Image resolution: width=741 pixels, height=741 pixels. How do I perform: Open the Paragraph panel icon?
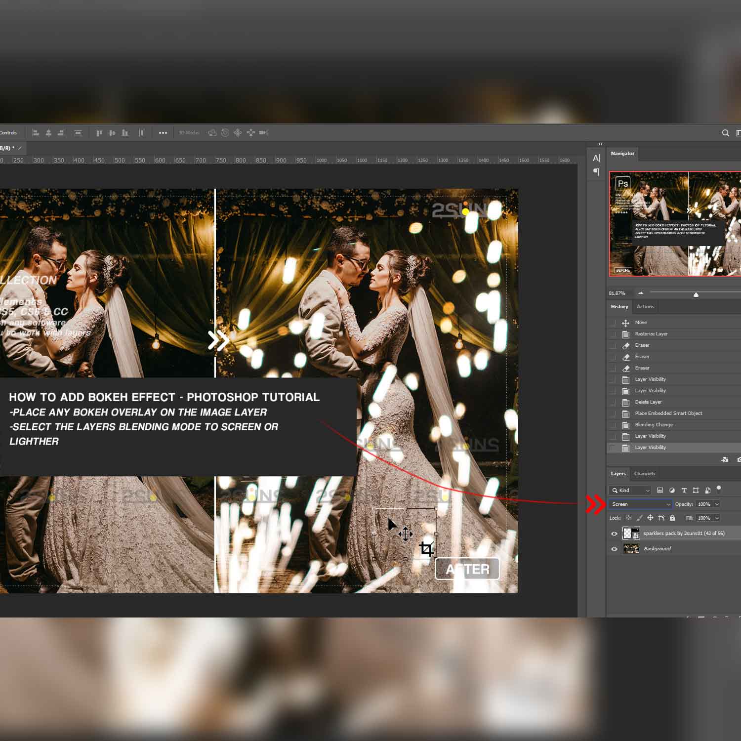click(x=596, y=172)
